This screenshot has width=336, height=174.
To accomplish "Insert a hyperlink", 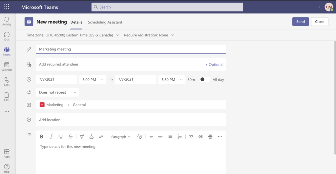I will [200, 137].
